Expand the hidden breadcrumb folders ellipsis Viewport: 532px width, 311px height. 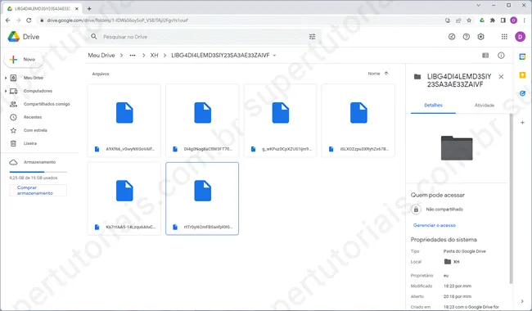pyautogui.click(x=133, y=56)
